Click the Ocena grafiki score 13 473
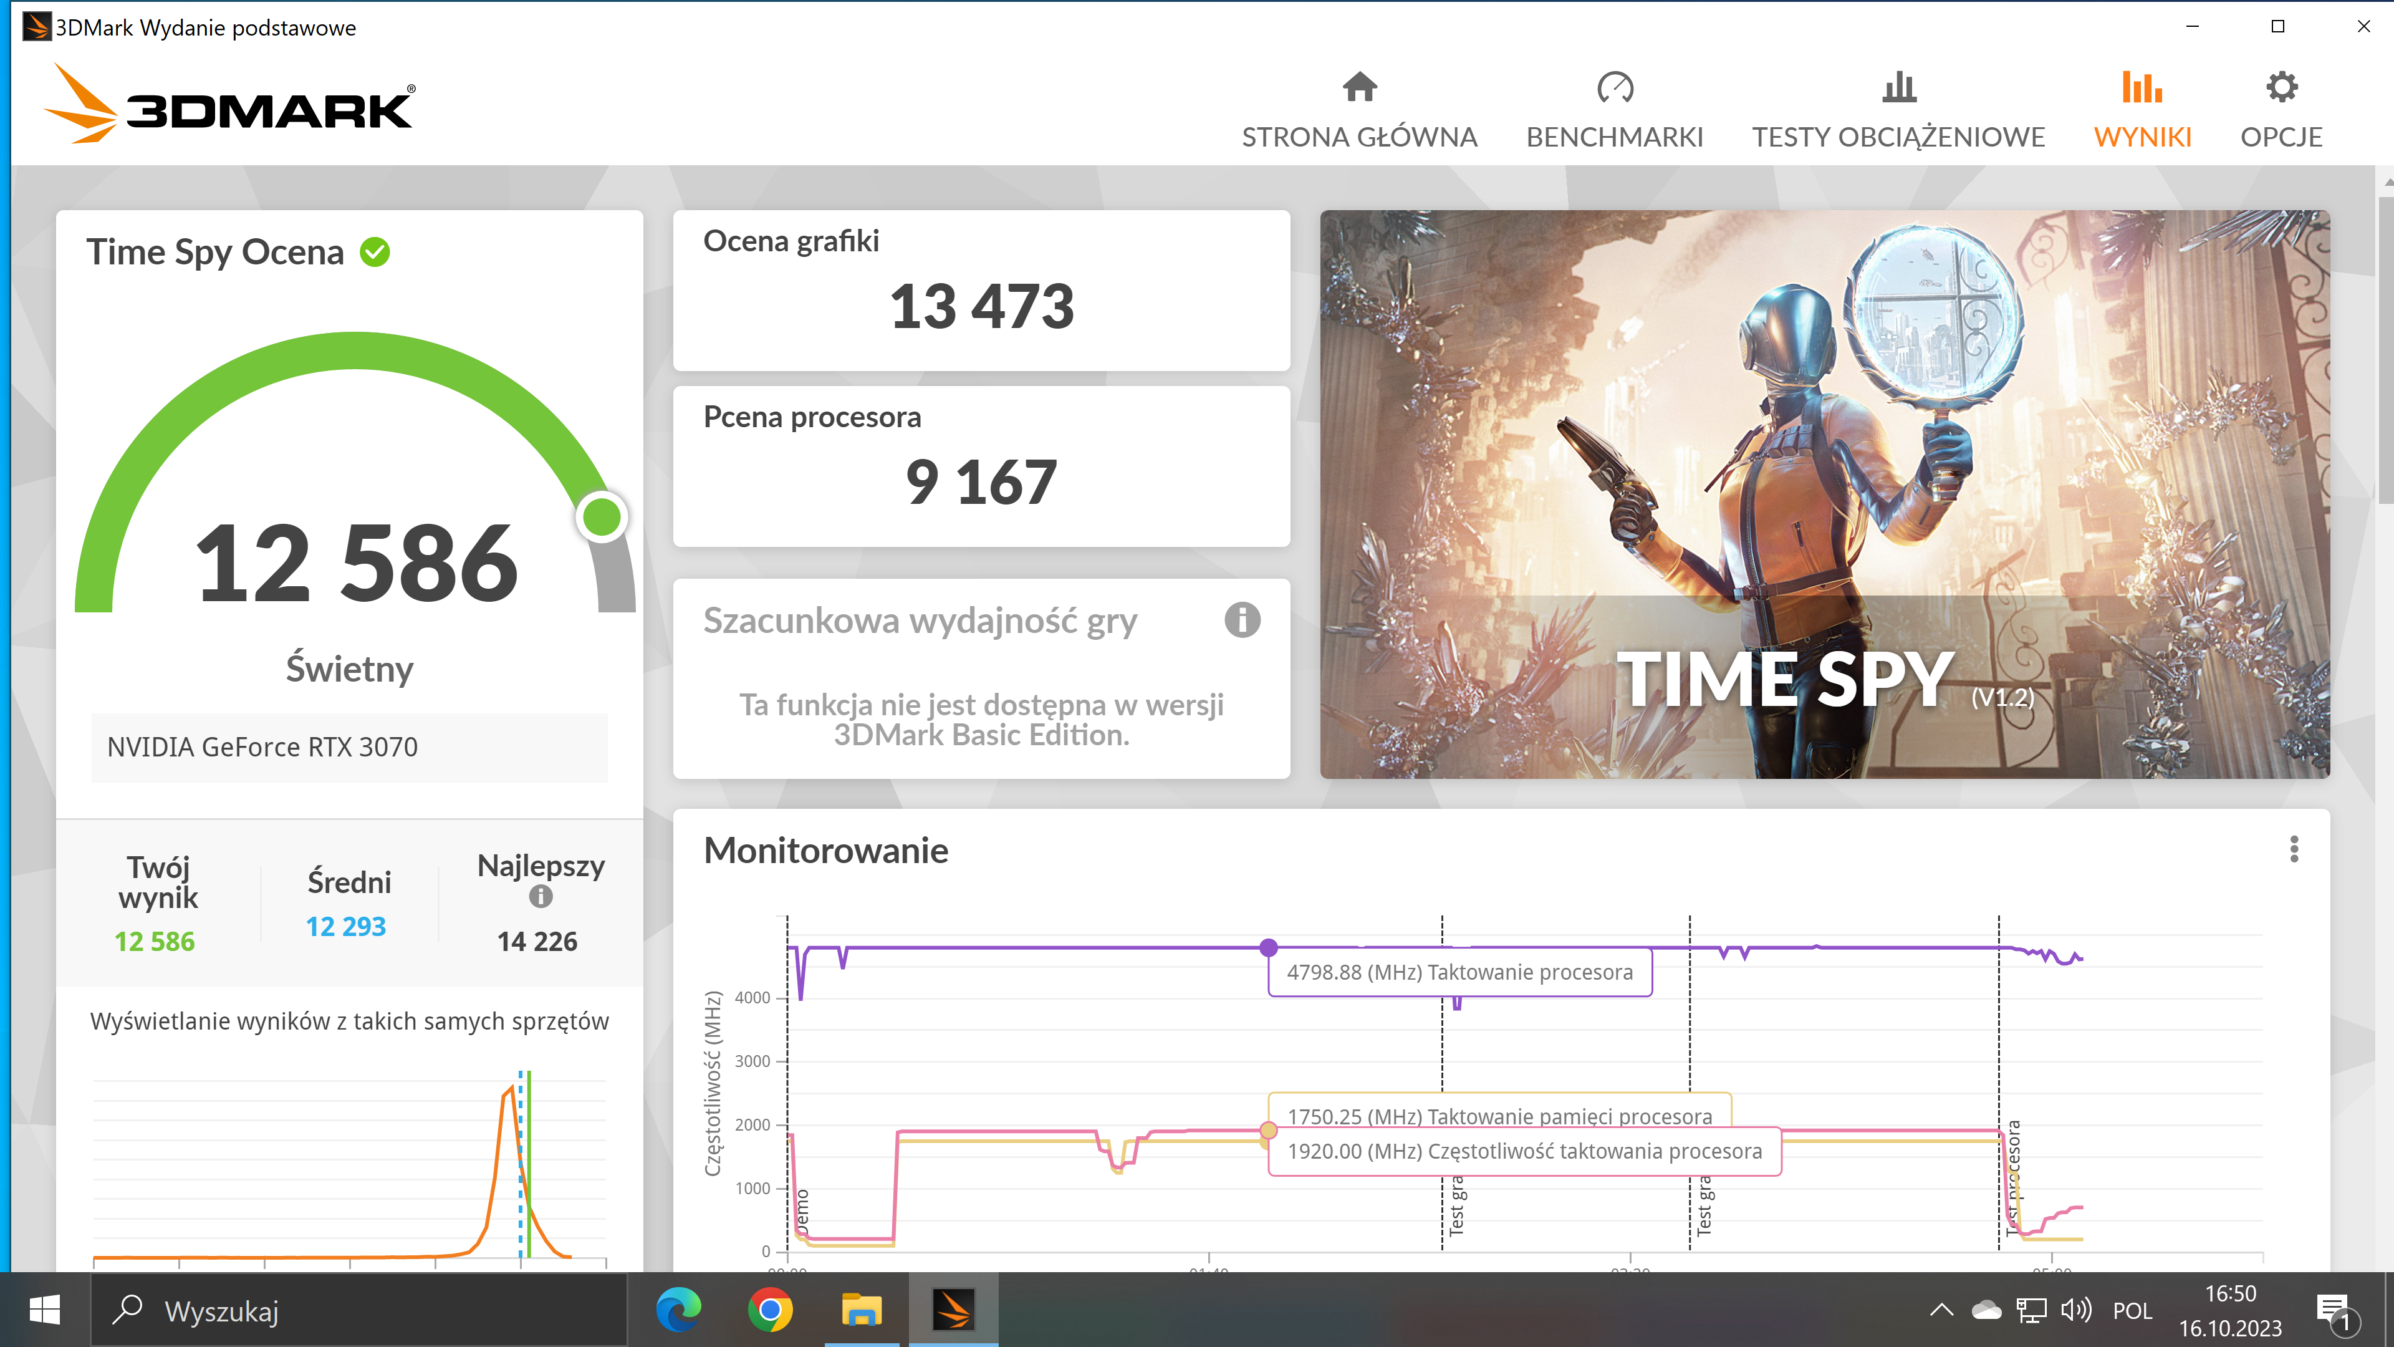The image size is (2394, 1347). [x=981, y=306]
